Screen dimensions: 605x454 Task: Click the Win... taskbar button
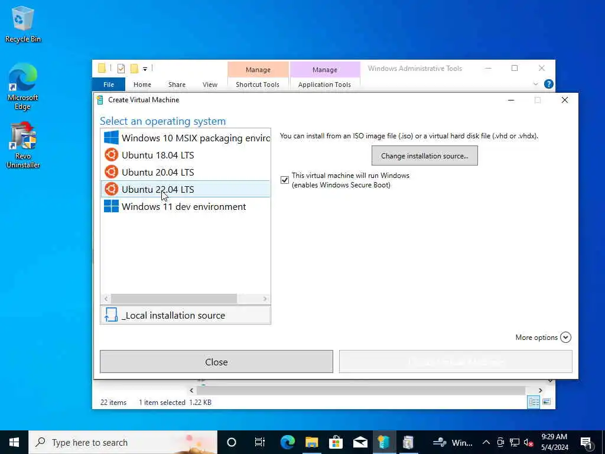point(453,442)
